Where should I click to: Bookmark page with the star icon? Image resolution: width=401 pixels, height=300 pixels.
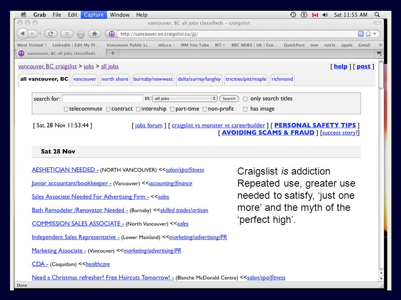368,34
